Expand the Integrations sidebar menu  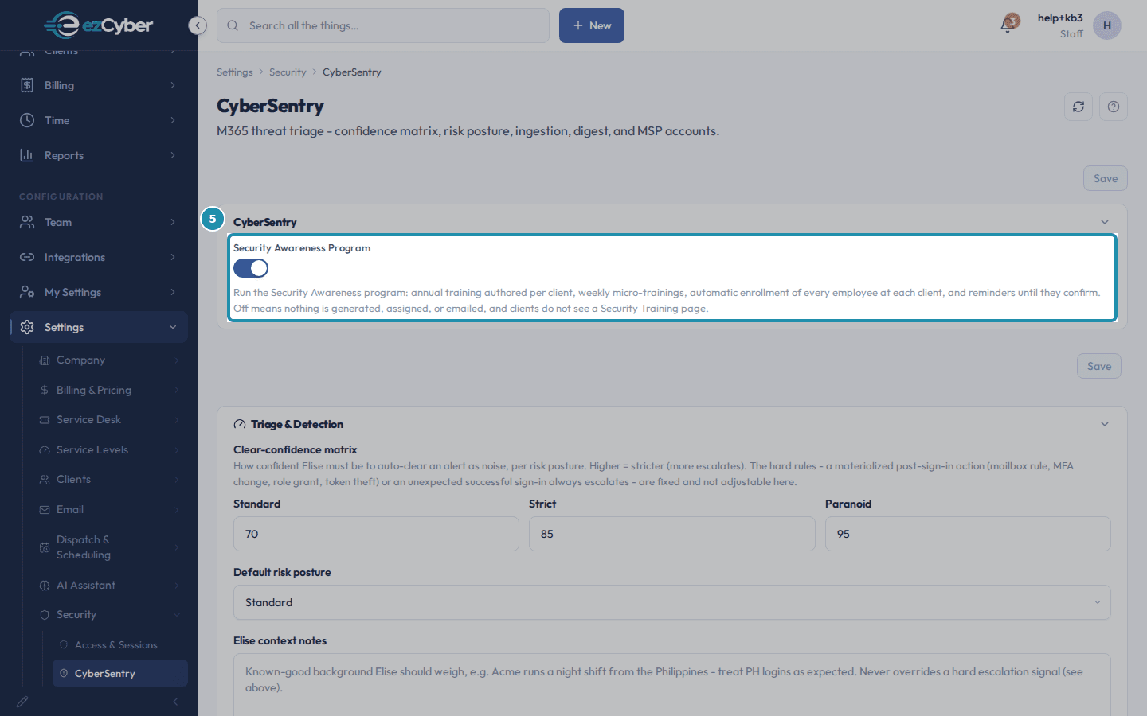(x=173, y=257)
